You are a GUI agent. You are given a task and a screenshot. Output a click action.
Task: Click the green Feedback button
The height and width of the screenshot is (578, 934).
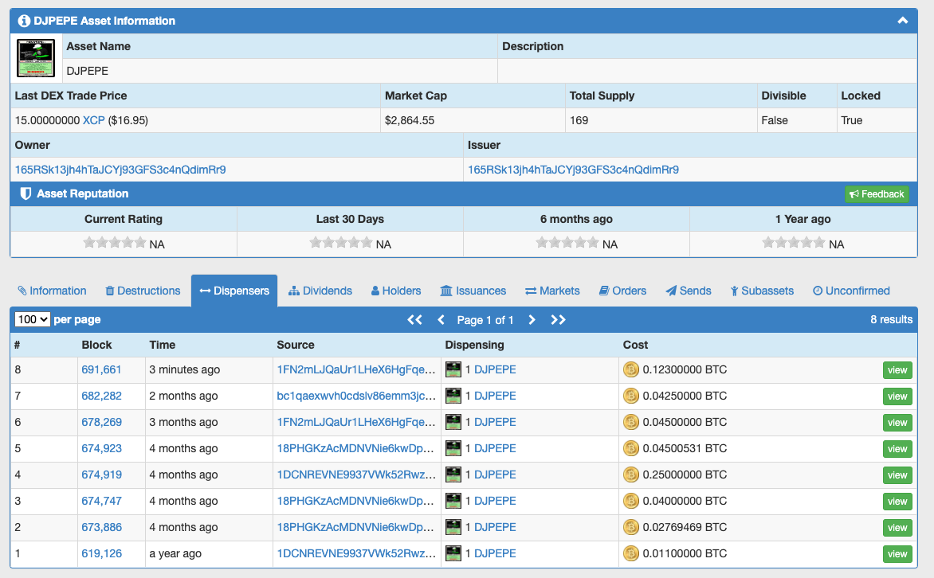[x=877, y=194]
